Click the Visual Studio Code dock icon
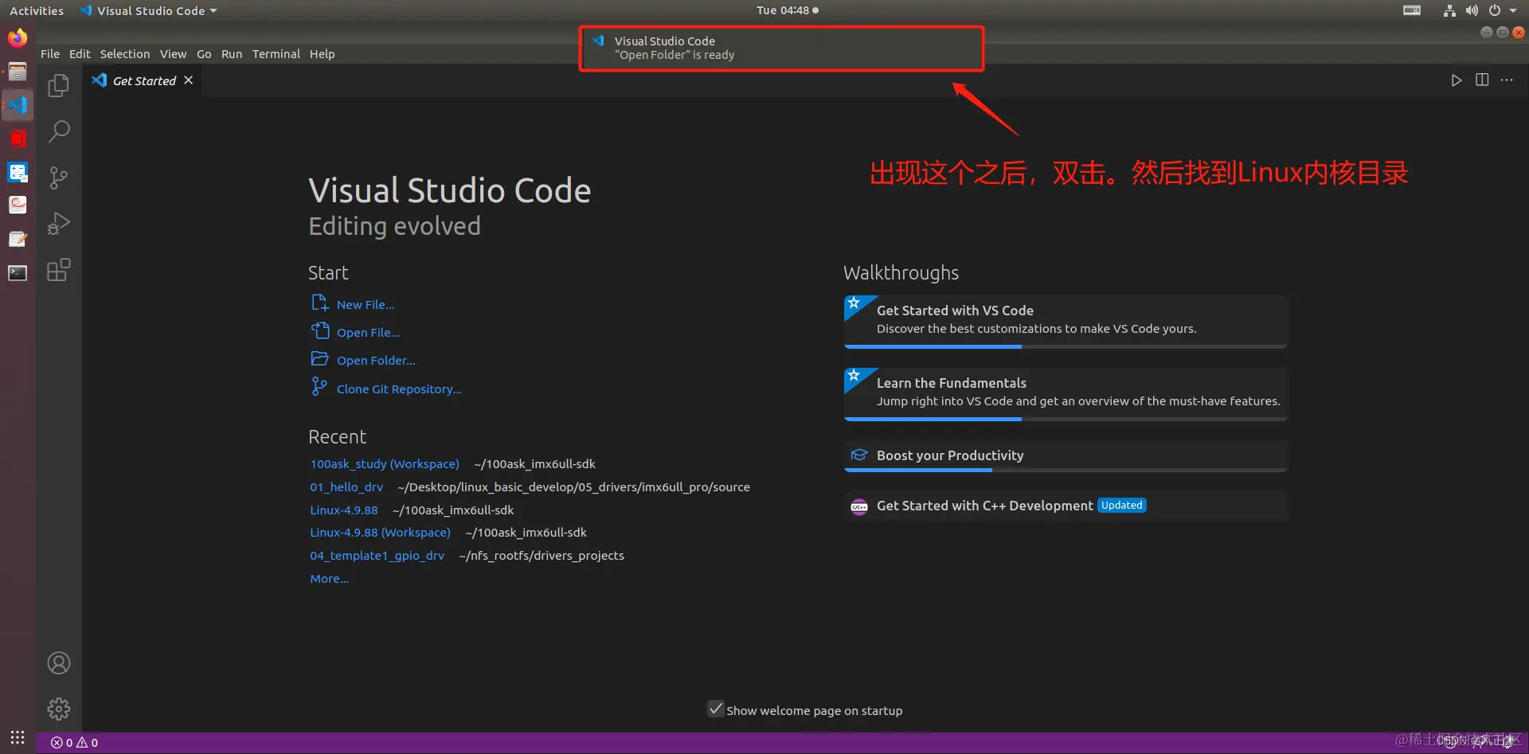This screenshot has height=754, width=1529. click(18, 105)
